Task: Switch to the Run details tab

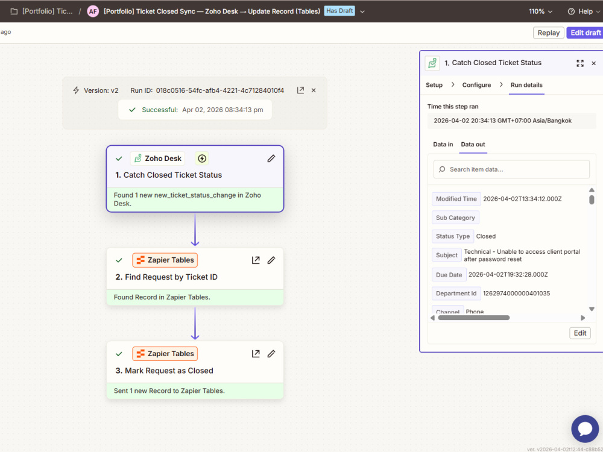Action: (526, 85)
